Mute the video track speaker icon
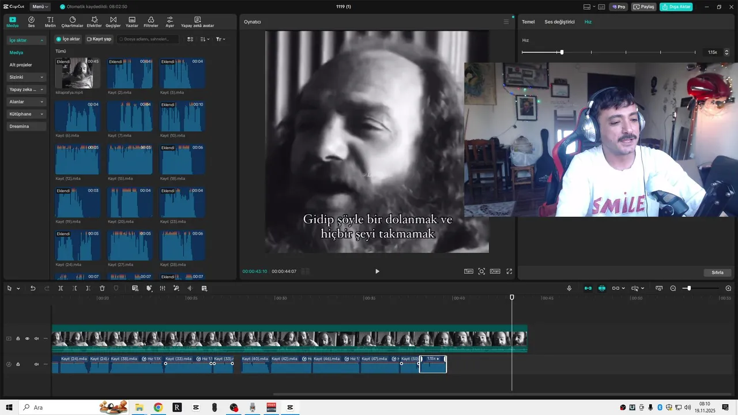The image size is (738, 415). [36, 339]
